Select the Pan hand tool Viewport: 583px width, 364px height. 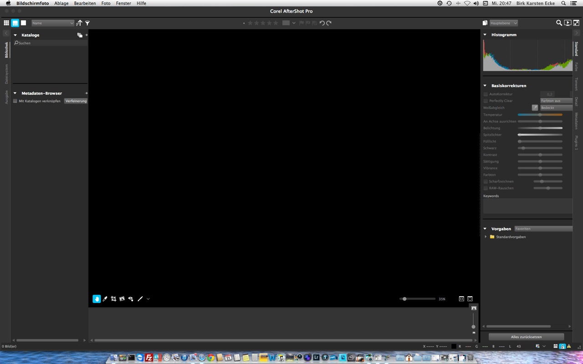tap(97, 299)
